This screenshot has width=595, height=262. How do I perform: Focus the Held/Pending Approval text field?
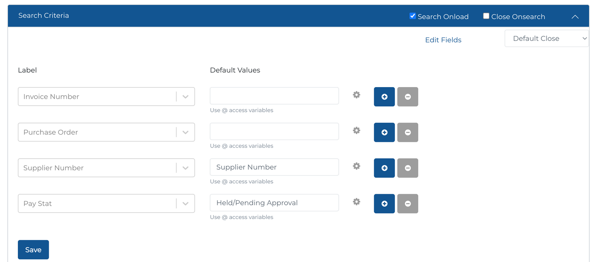274,203
